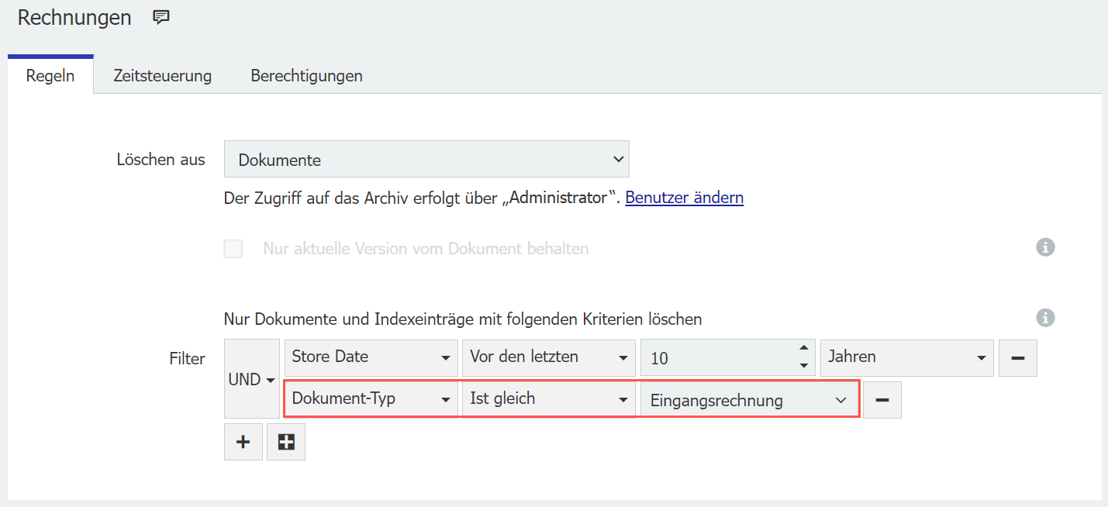
Task: Switch to the Berechtigungen tab
Action: [305, 75]
